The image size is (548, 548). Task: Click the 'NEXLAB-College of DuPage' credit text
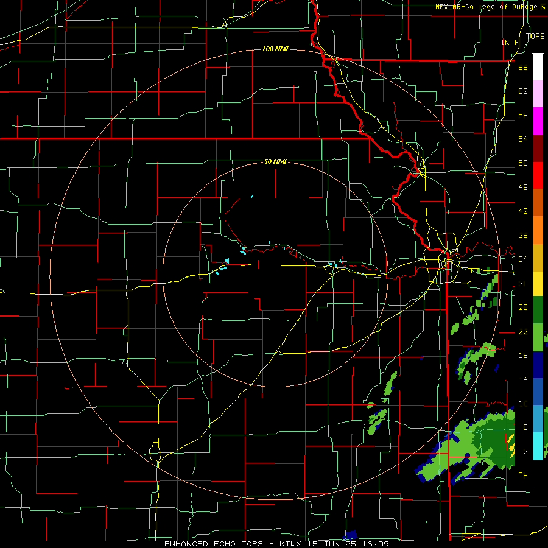click(487, 7)
